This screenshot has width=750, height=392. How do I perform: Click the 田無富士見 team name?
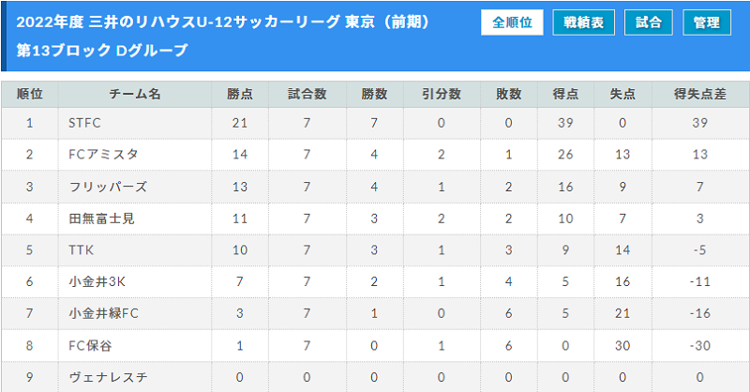tap(101, 219)
